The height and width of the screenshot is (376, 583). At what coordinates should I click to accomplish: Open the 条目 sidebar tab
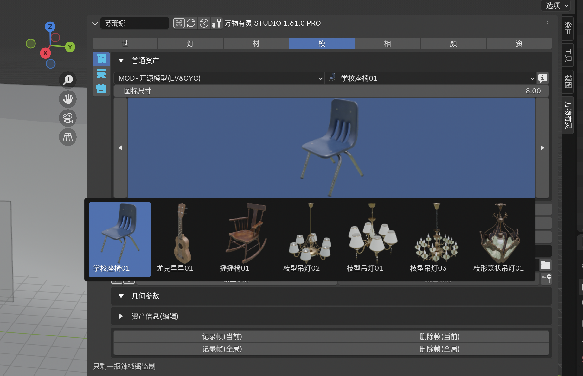click(568, 28)
